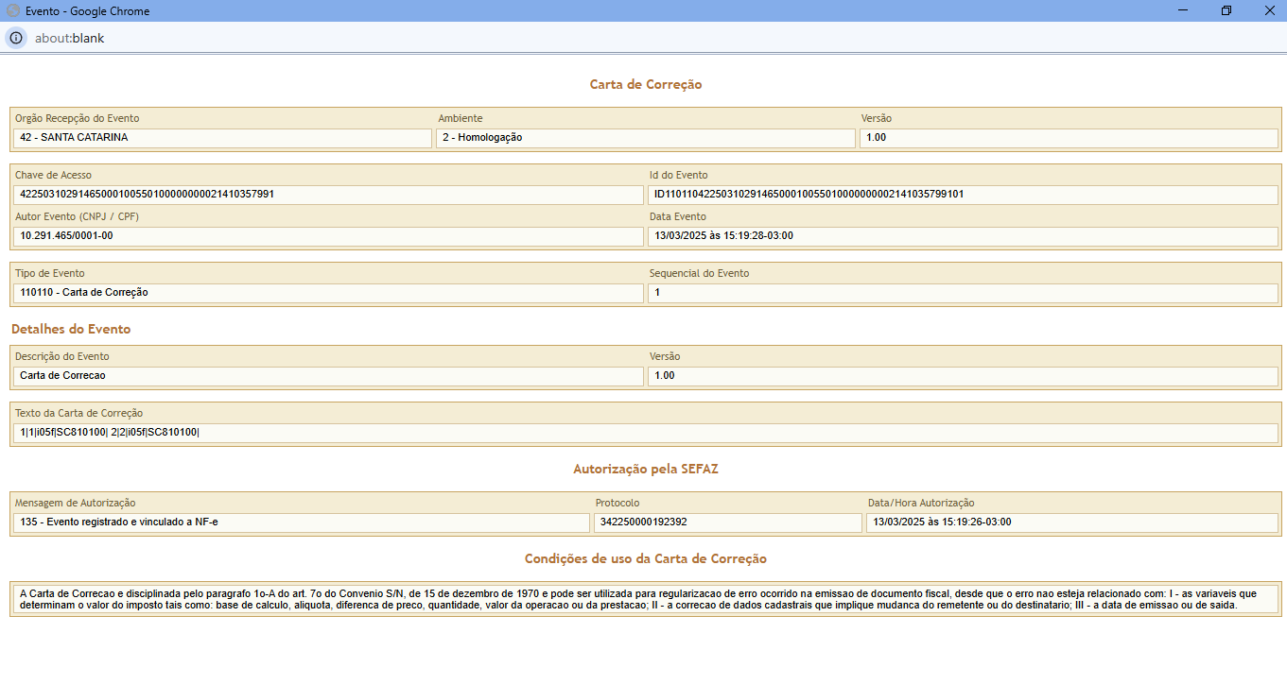Screen dimensions: 1287x685
Task: Click '110110 - Carta de Correção' event type
Action: click(329, 293)
